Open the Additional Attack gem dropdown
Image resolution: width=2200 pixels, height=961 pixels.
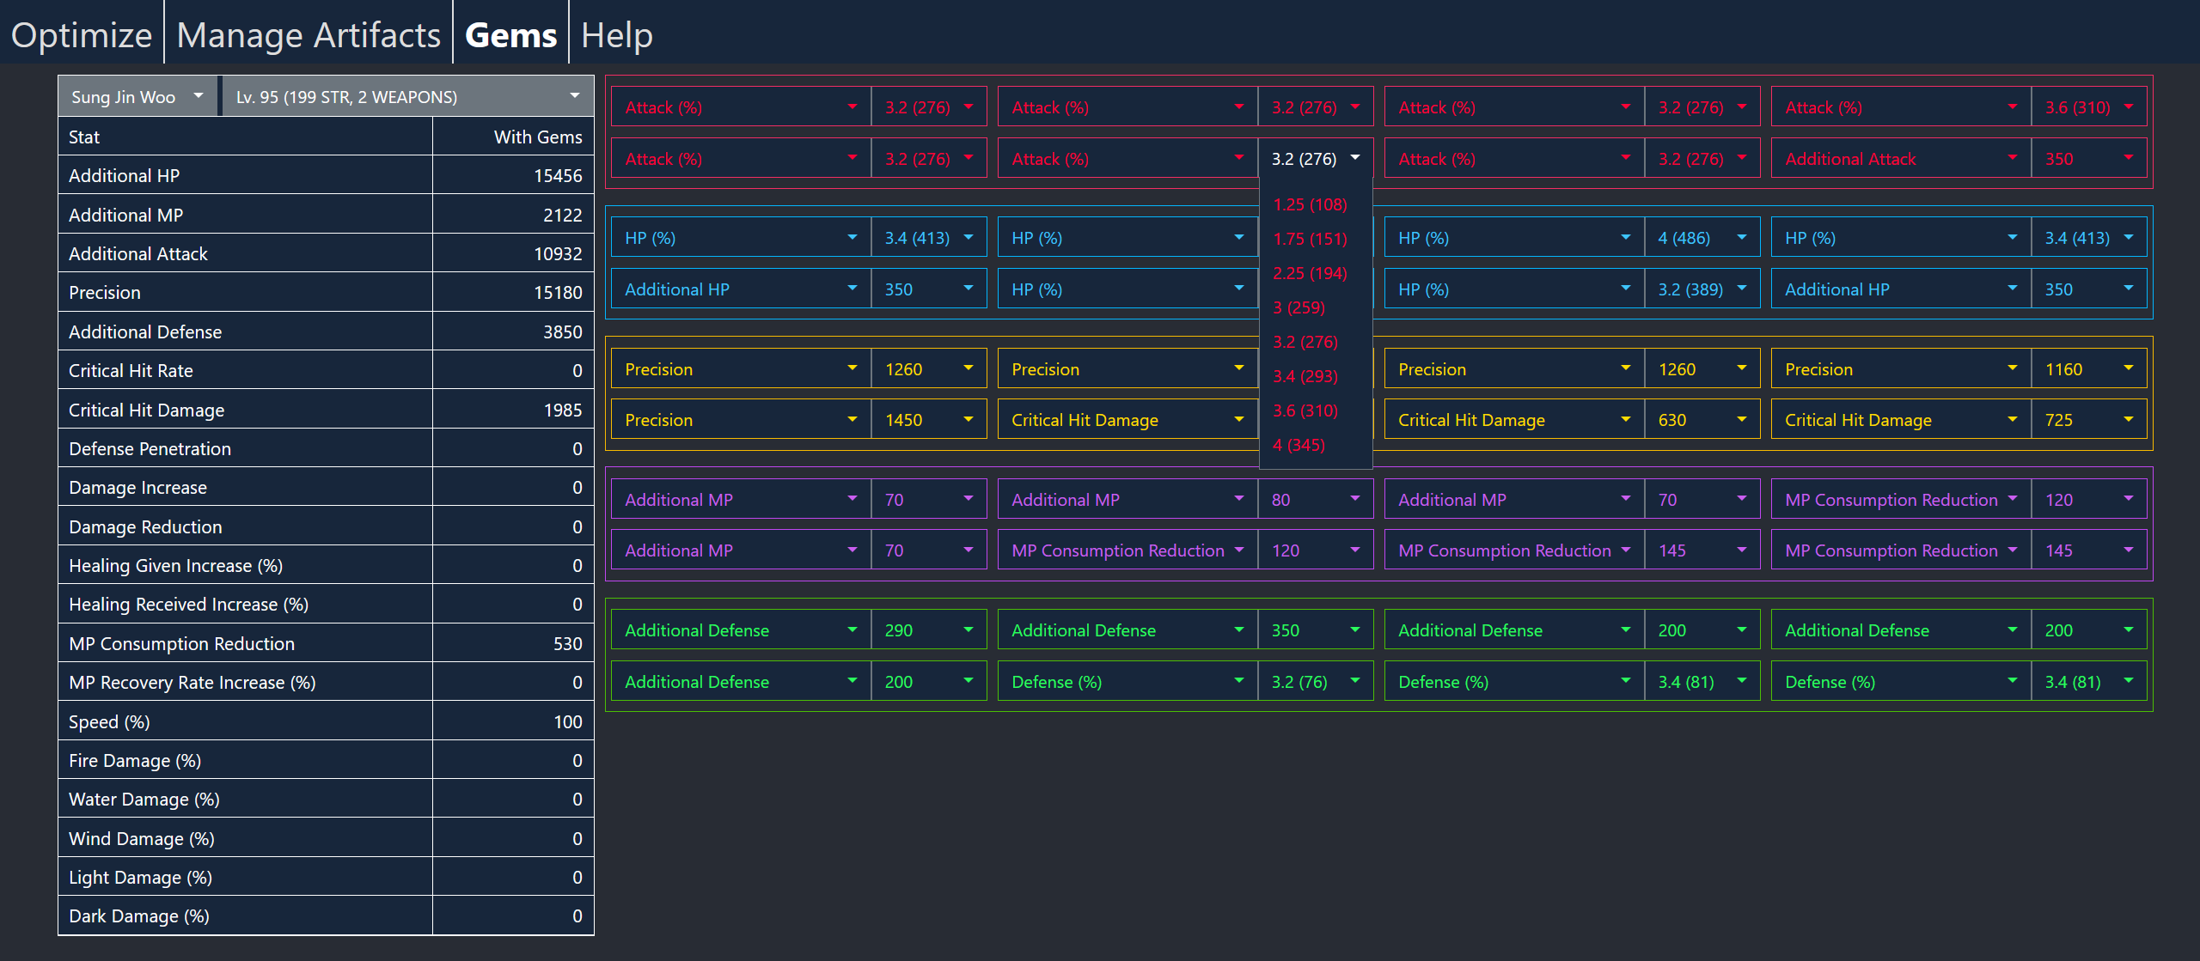[x=1899, y=158]
